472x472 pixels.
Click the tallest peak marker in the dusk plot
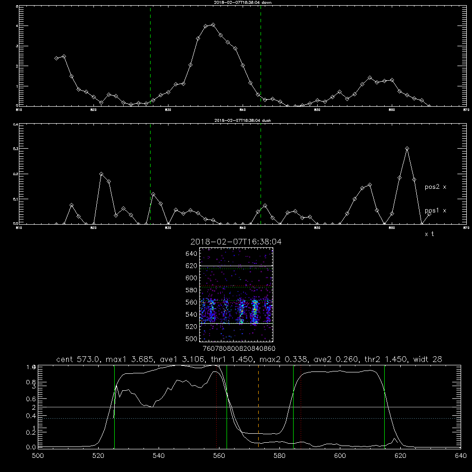407,148
